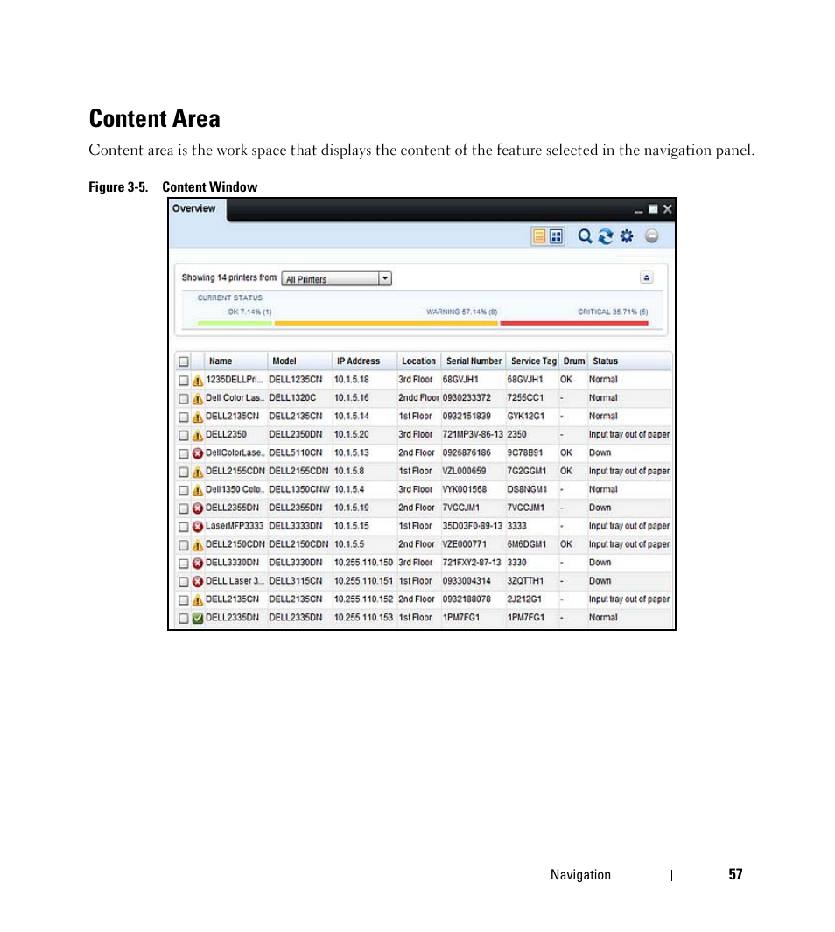Click critical icon for DELL2355DN printer
The width and height of the screenshot is (835, 932).
[197, 508]
